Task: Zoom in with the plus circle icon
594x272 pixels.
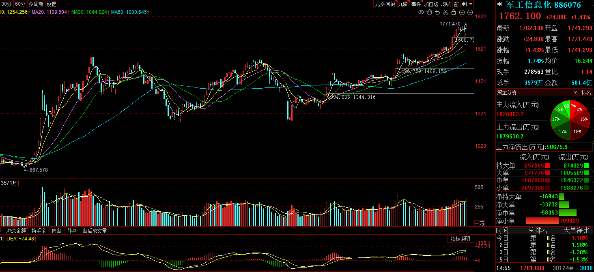Action: click(x=462, y=13)
